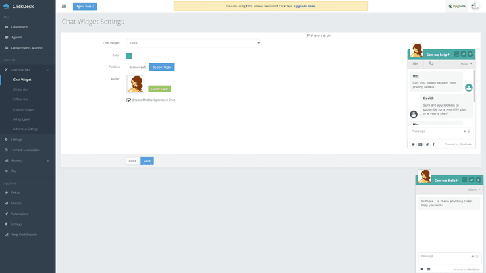The width and height of the screenshot is (486, 273).
Task: Select Bottom Right position
Action: pyautogui.click(x=162, y=67)
